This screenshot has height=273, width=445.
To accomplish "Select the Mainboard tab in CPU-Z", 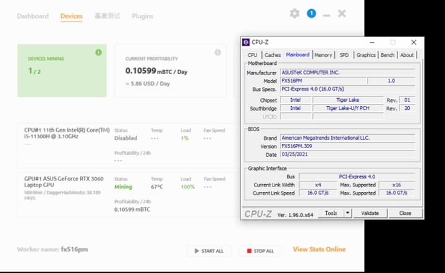I will click(x=297, y=54).
